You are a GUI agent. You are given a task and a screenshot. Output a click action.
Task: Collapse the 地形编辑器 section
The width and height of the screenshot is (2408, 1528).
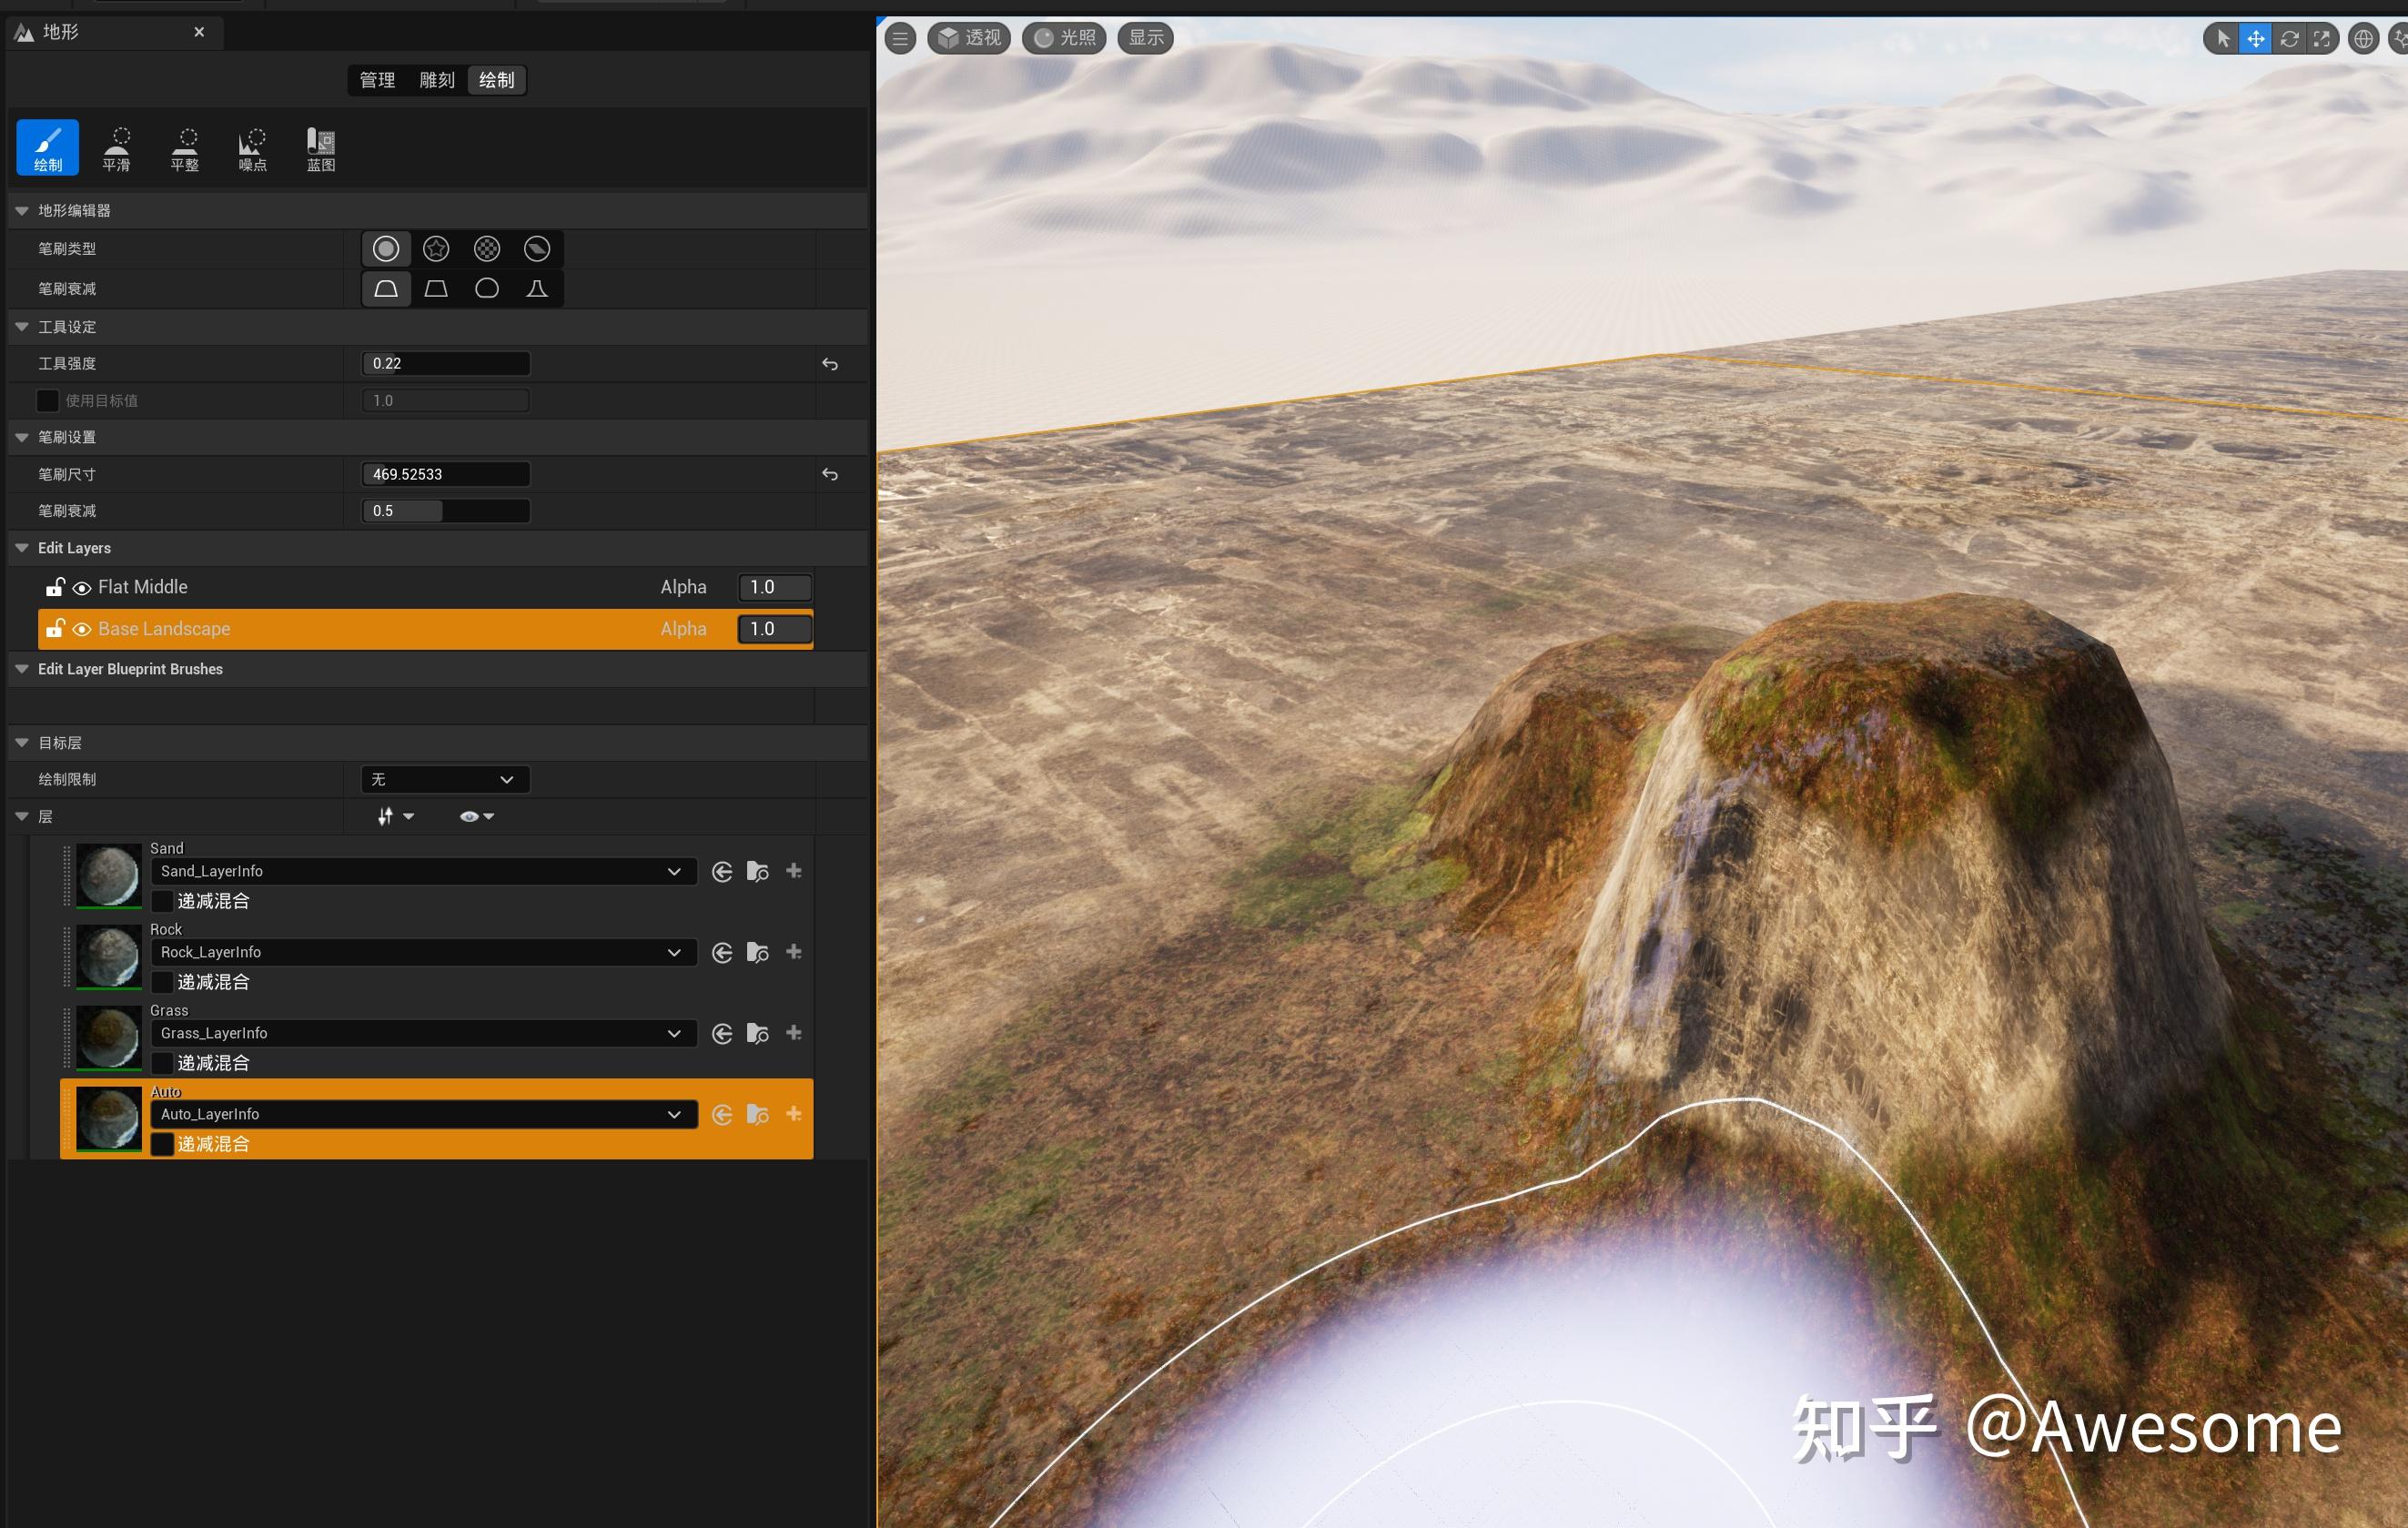click(22, 210)
